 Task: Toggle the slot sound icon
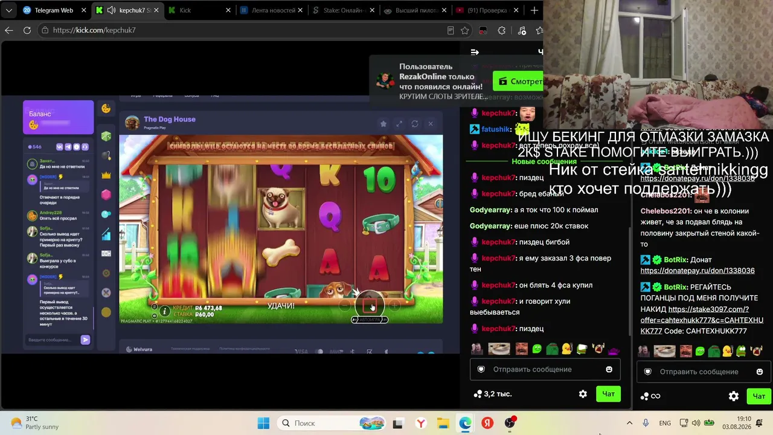155,315
